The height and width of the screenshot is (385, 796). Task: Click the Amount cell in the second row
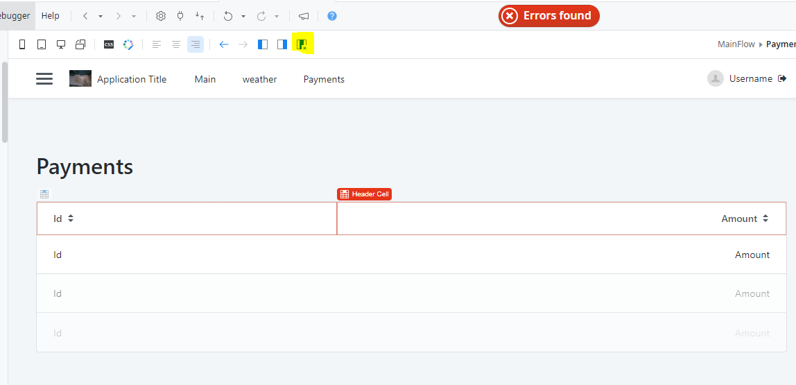(x=752, y=293)
